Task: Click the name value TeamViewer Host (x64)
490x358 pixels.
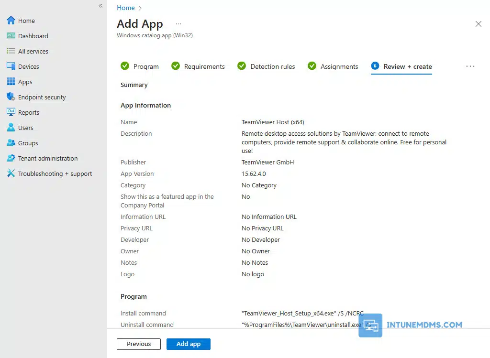Action: [273, 122]
